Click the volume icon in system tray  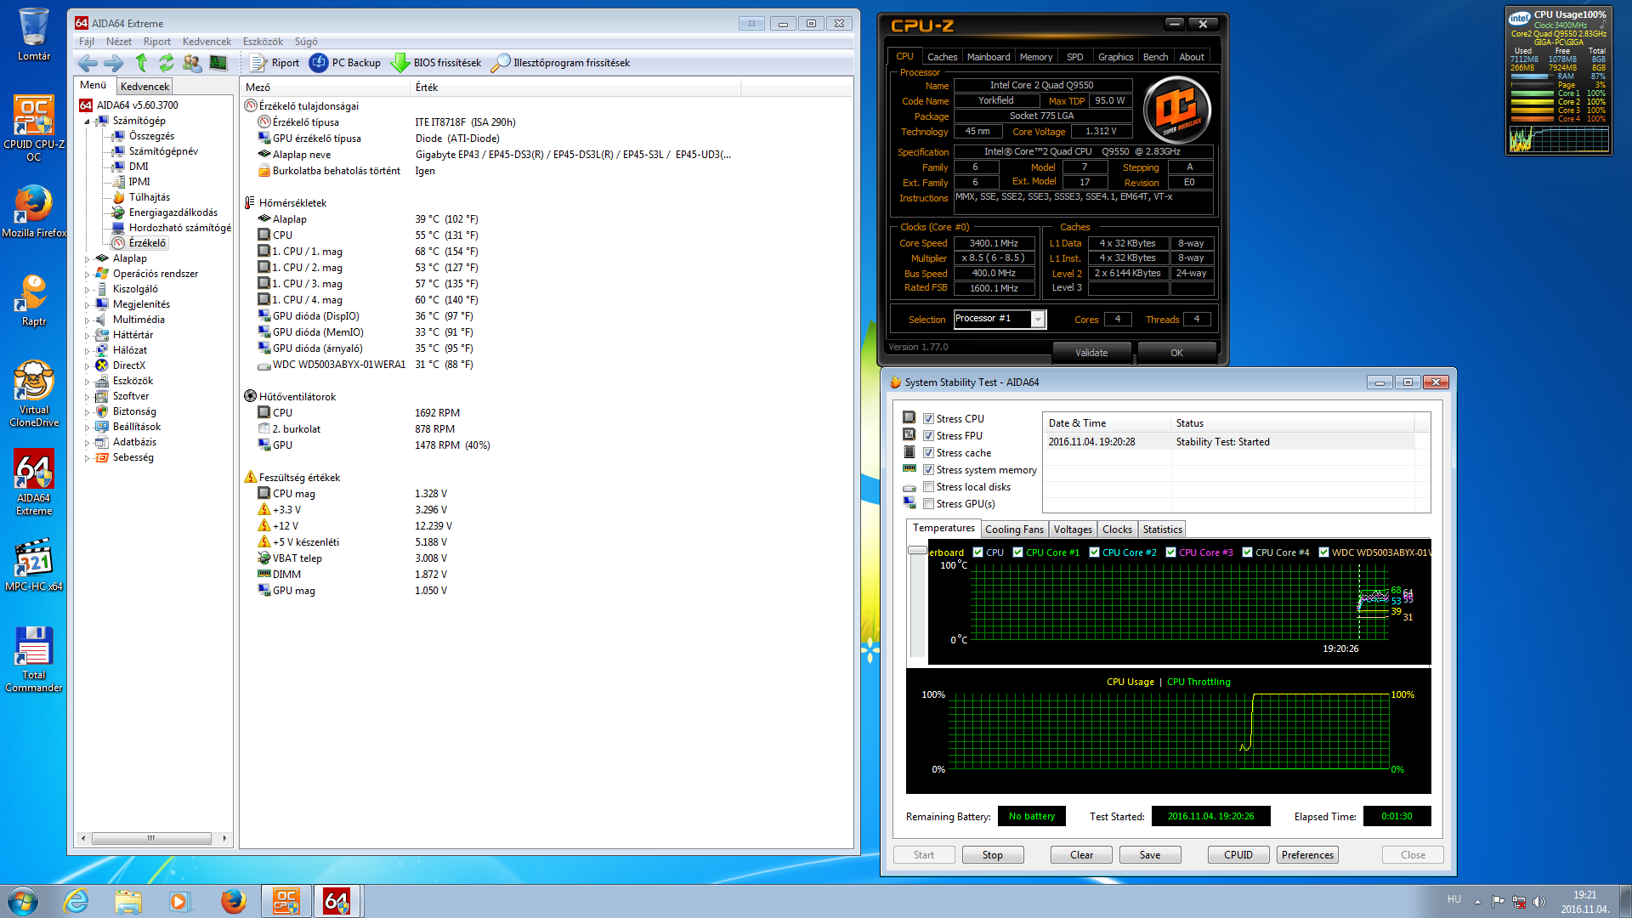tap(1539, 902)
